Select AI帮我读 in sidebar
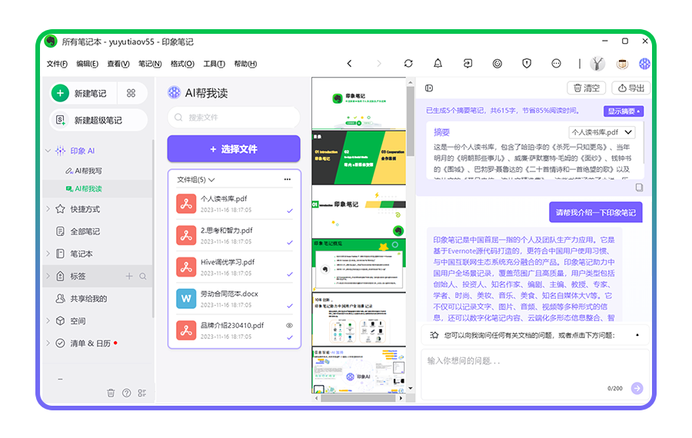692x438 pixels. click(x=88, y=188)
